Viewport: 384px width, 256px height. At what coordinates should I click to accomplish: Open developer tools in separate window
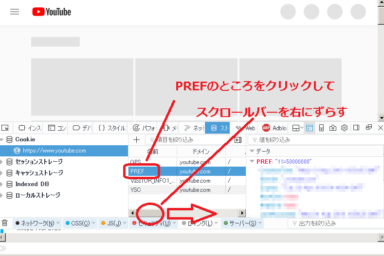tap(368, 127)
